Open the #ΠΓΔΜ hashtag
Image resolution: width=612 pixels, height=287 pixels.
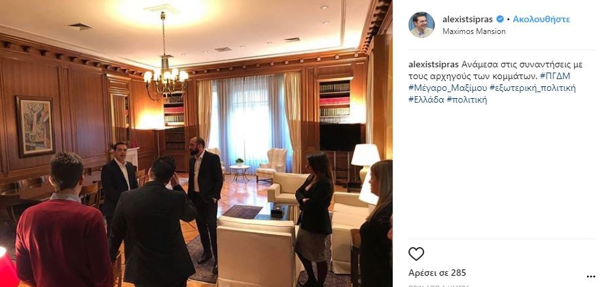[555, 76]
